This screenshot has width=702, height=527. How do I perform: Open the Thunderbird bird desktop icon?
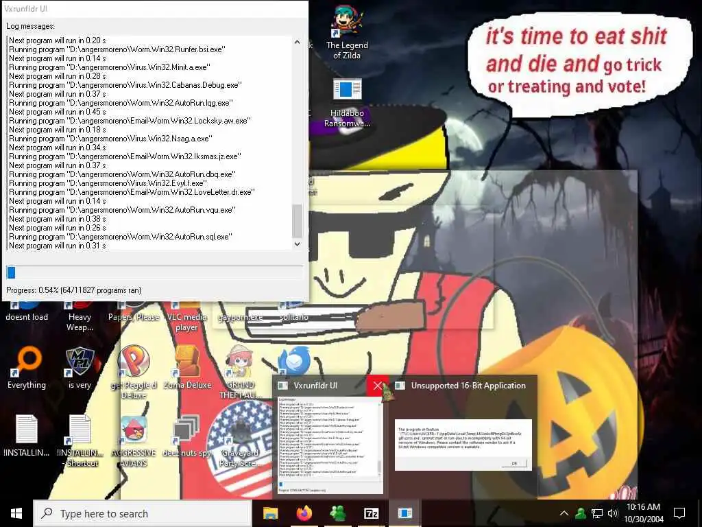(293, 360)
